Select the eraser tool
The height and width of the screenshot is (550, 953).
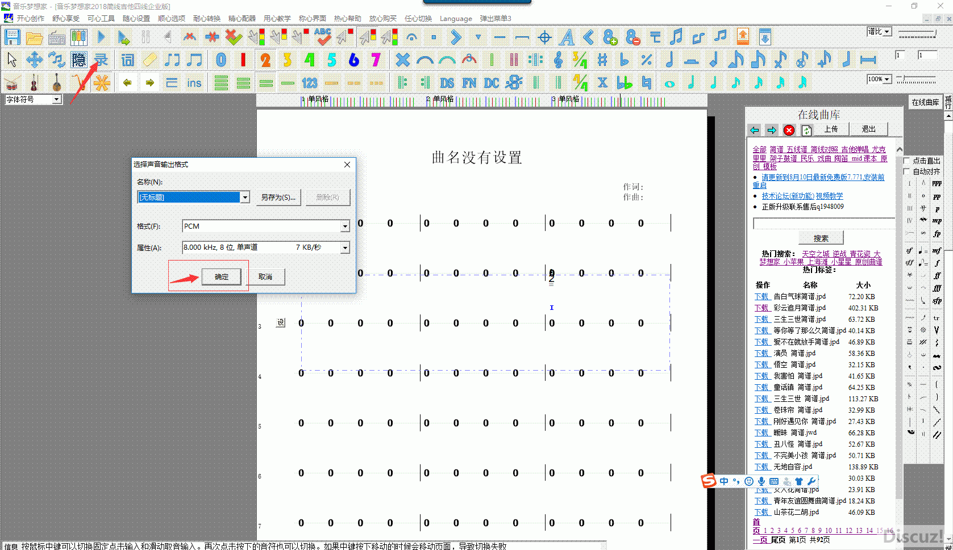[x=150, y=60]
